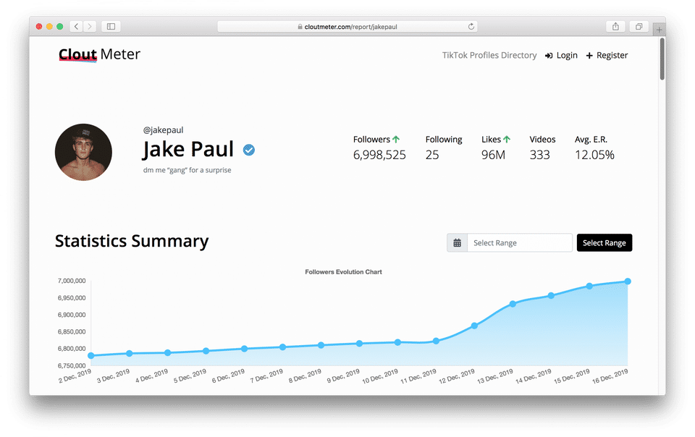Click the Videos label
Viewport: 695px width, 437px height.
coord(542,140)
